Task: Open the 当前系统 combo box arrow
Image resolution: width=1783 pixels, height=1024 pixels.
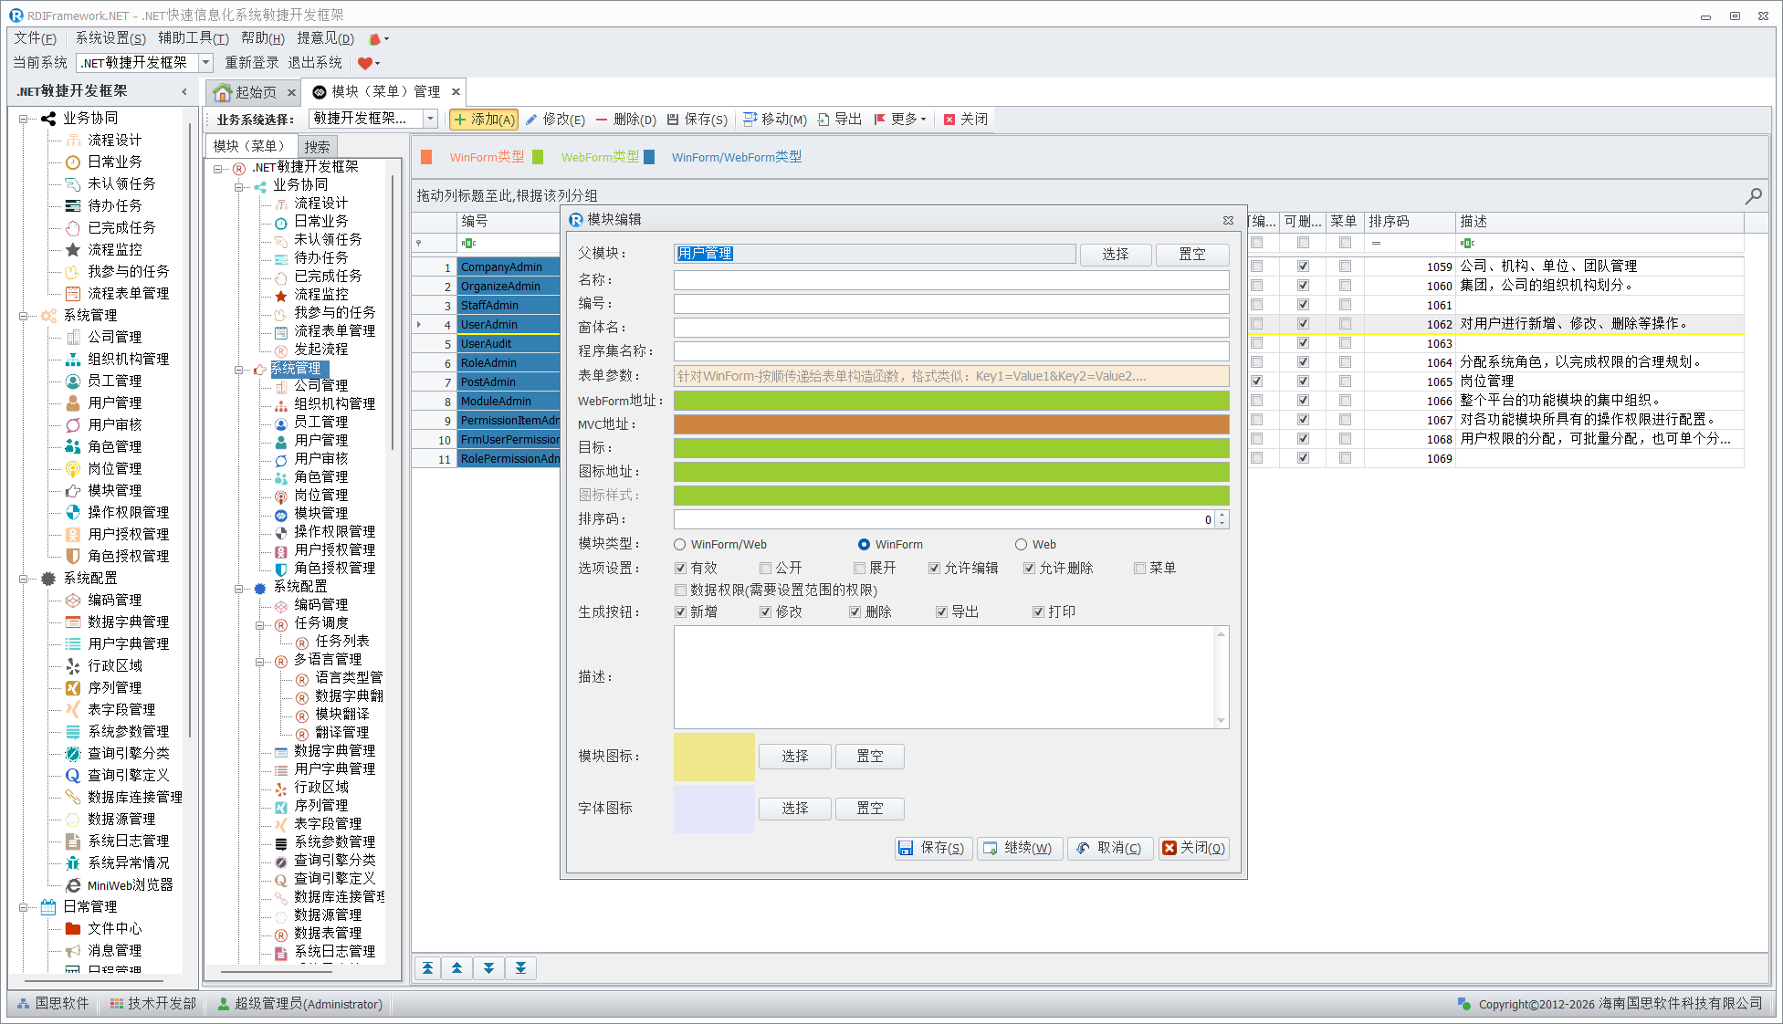Action: point(205,62)
